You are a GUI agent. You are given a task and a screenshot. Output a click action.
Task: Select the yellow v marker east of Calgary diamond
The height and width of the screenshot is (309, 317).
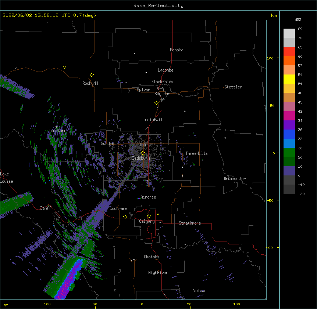(158, 214)
